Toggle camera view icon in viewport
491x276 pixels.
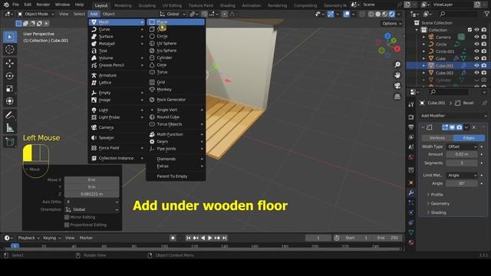pos(397,86)
